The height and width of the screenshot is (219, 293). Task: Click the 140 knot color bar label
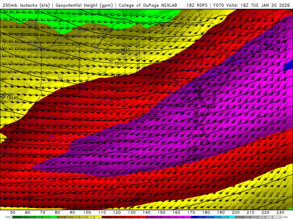146,212
